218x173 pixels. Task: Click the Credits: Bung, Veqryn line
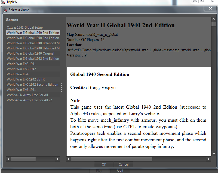(x=93, y=87)
